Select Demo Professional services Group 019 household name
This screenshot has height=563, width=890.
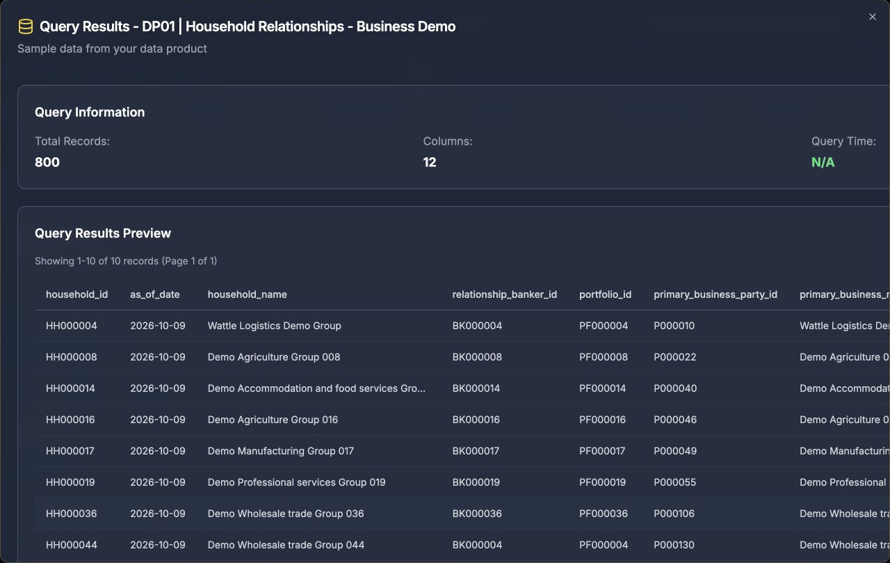coord(297,482)
